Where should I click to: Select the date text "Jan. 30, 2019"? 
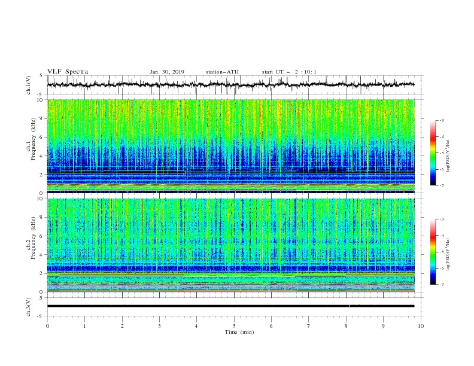[x=167, y=72]
